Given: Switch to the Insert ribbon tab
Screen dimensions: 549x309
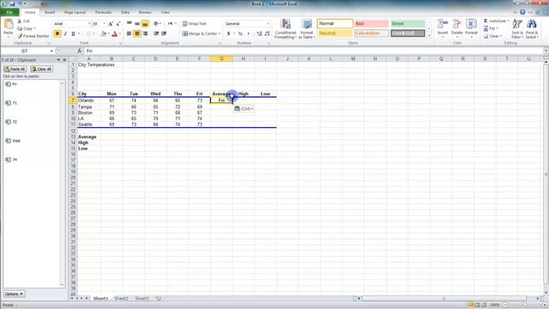Looking at the screenshot, I should (50, 12).
